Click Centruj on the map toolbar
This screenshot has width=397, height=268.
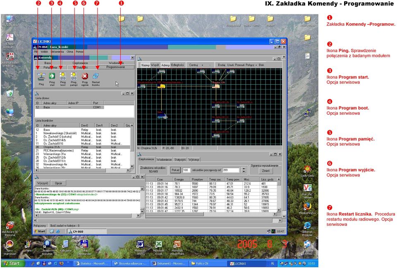194,65
